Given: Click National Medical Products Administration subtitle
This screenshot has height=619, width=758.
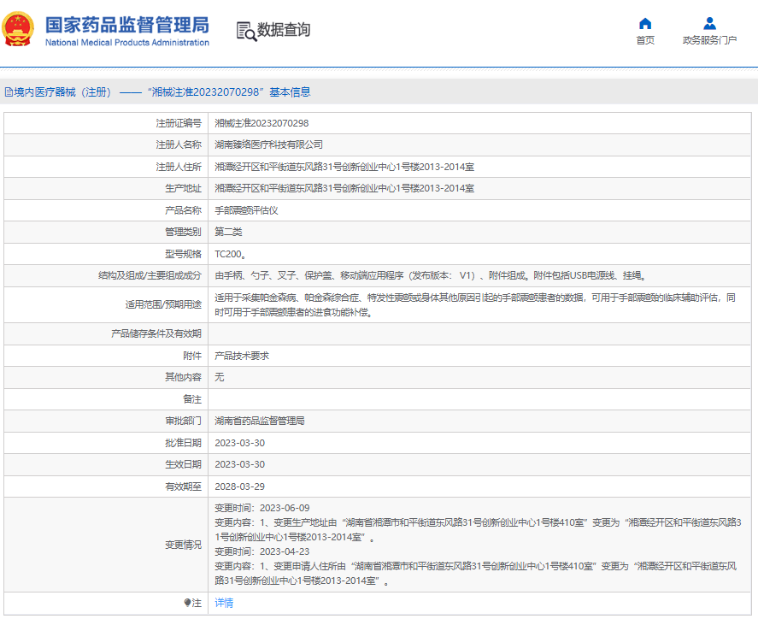Looking at the screenshot, I should 127,43.
